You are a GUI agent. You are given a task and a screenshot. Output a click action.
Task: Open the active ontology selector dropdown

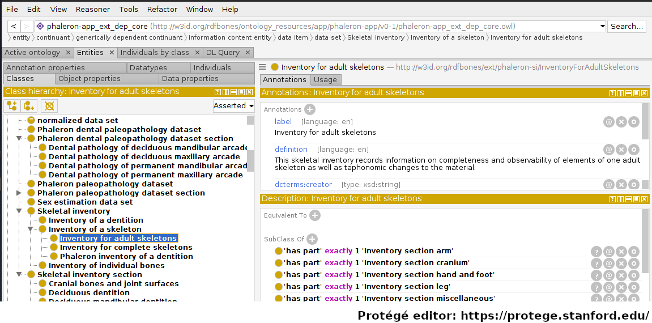[603, 27]
